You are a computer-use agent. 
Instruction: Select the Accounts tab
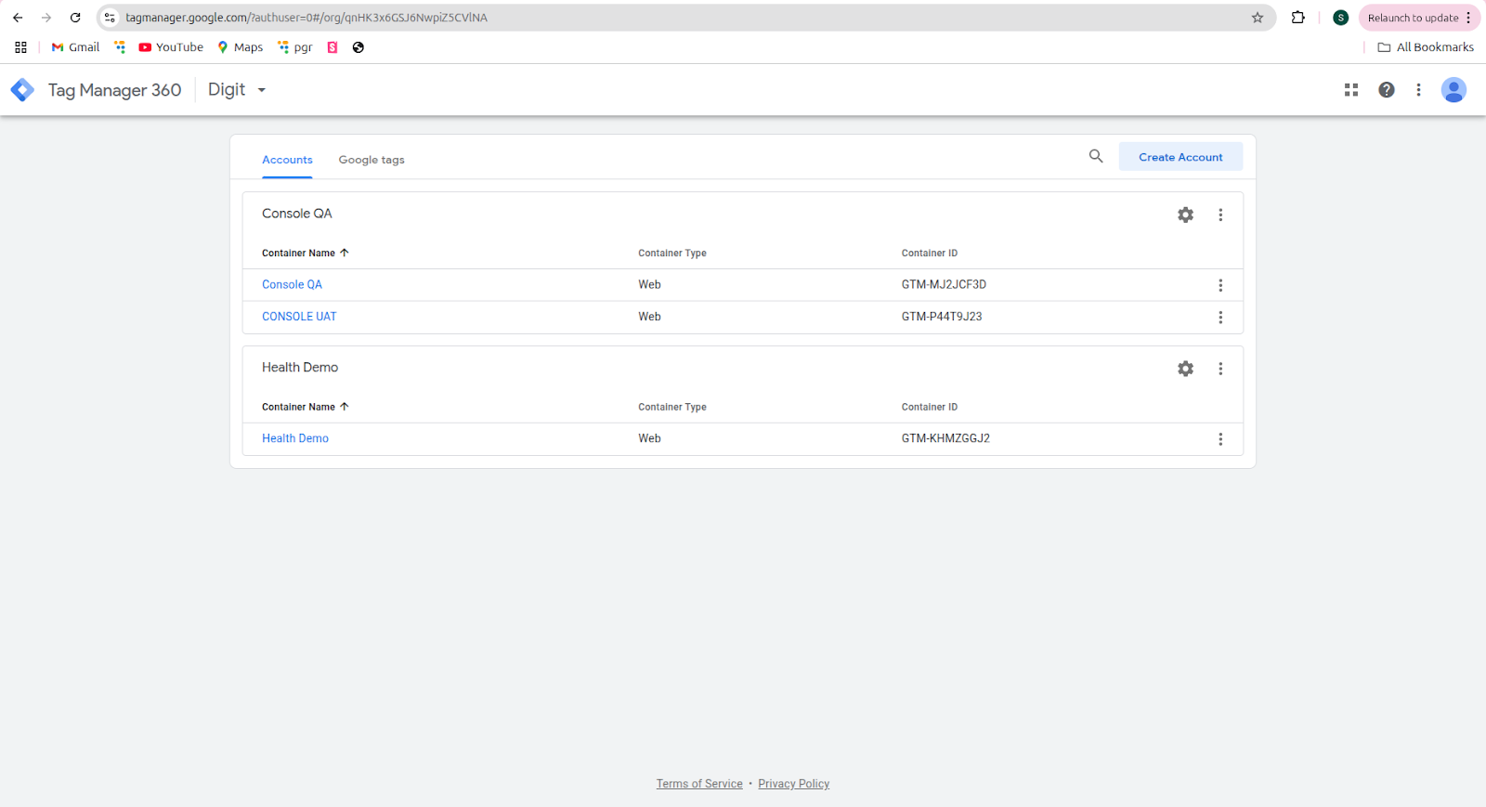click(x=287, y=160)
